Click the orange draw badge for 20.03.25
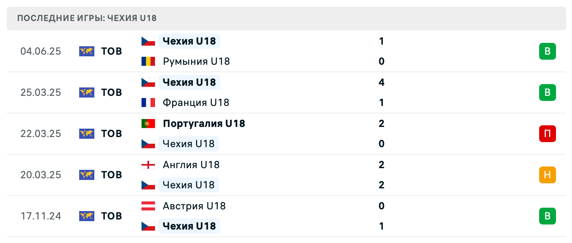The height and width of the screenshot is (243, 572). click(x=547, y=175)
